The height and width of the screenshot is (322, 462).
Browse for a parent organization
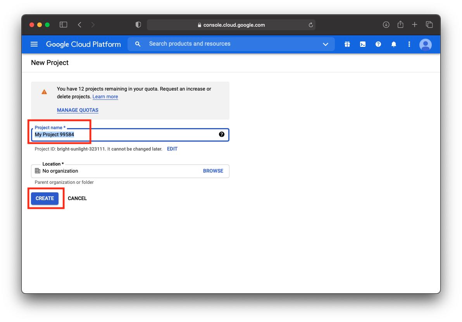213,171
